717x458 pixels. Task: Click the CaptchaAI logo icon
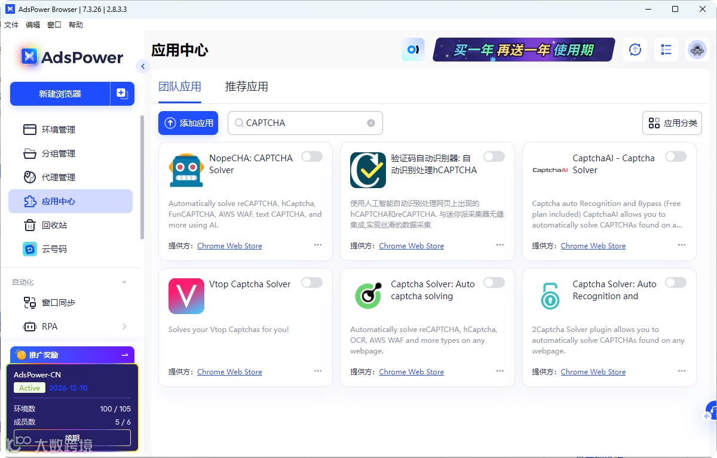click(x=550, y=170)
